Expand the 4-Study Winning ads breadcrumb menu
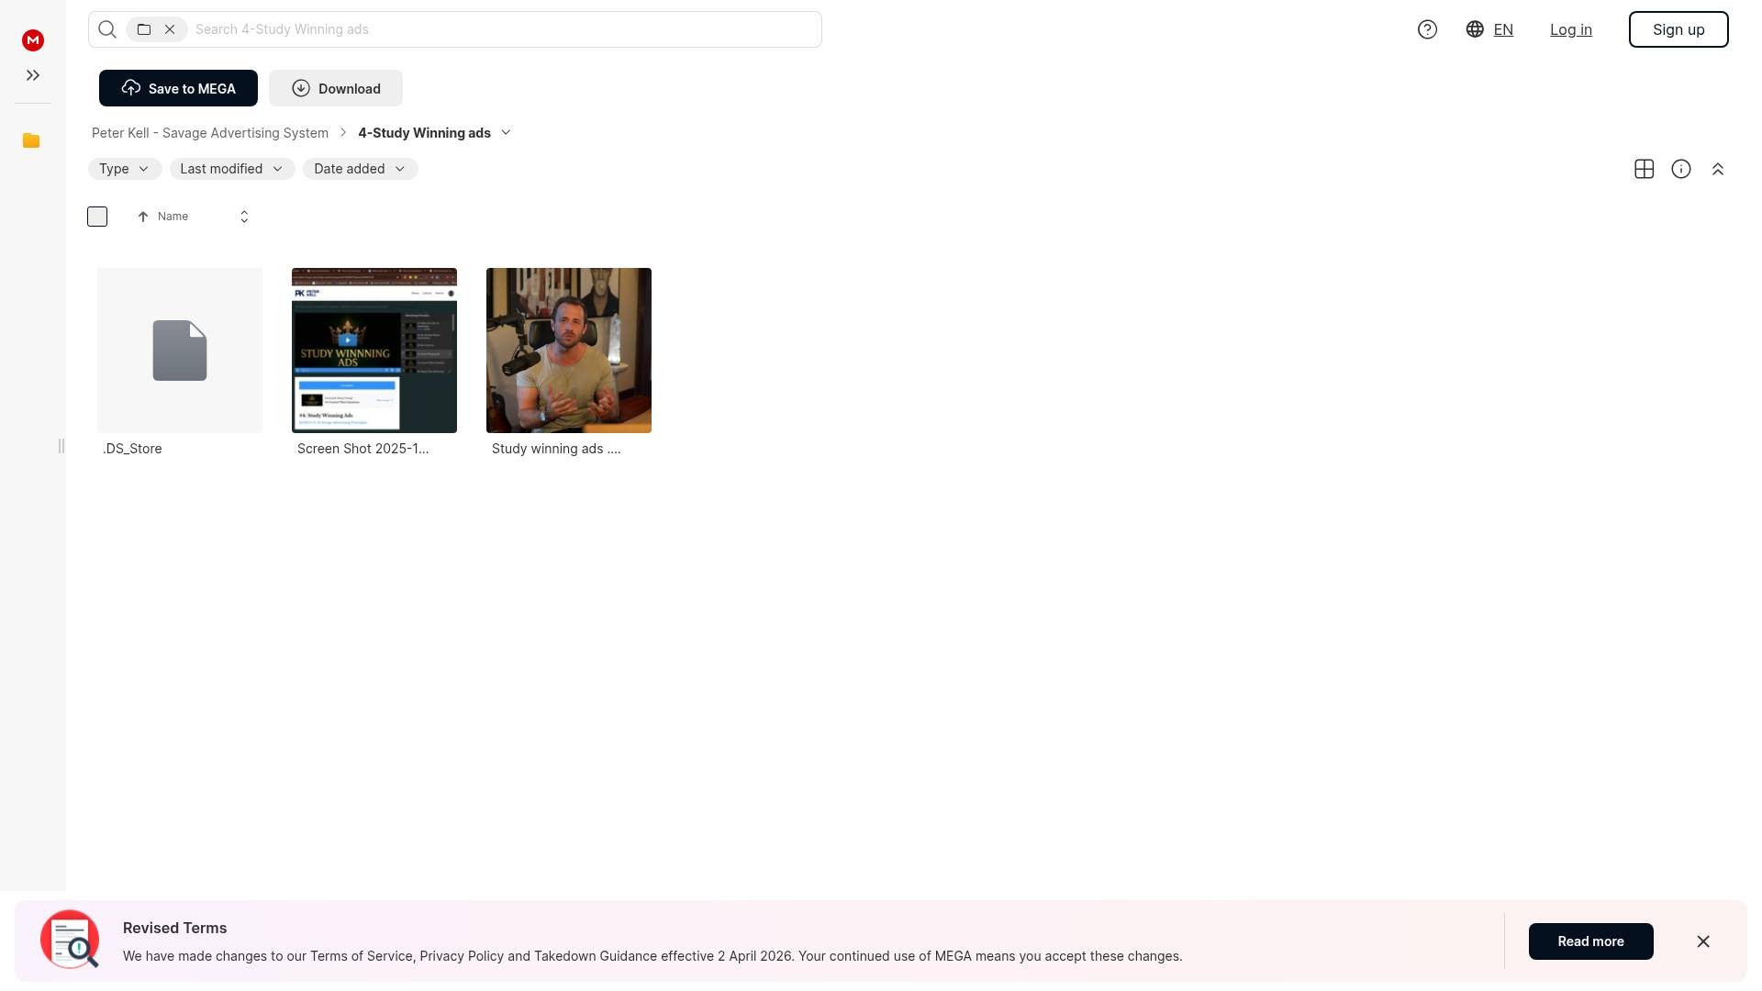Image resolution: width=1762 pixels, height=991 pixels. 506,133
